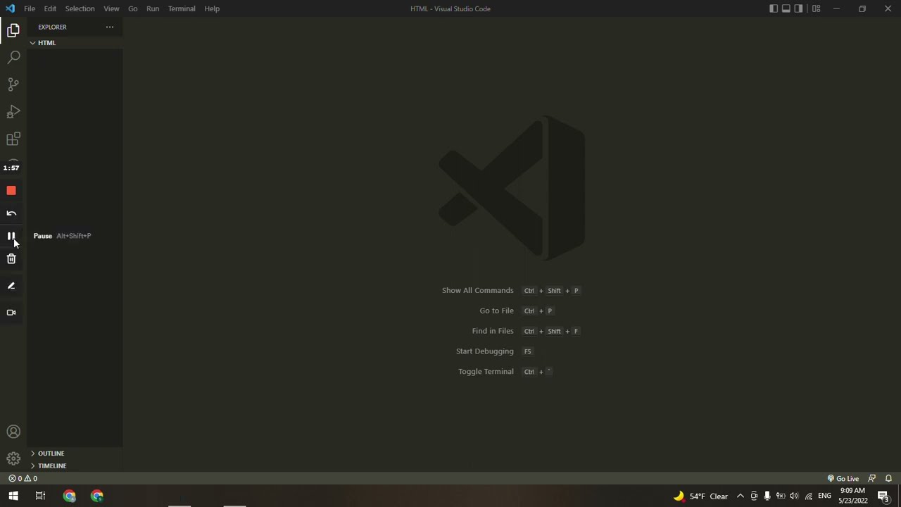Open the notifications bell in status bar
The width and height of the screenshot is (901, 507).
pyautogui.click(x=888, y=479)
